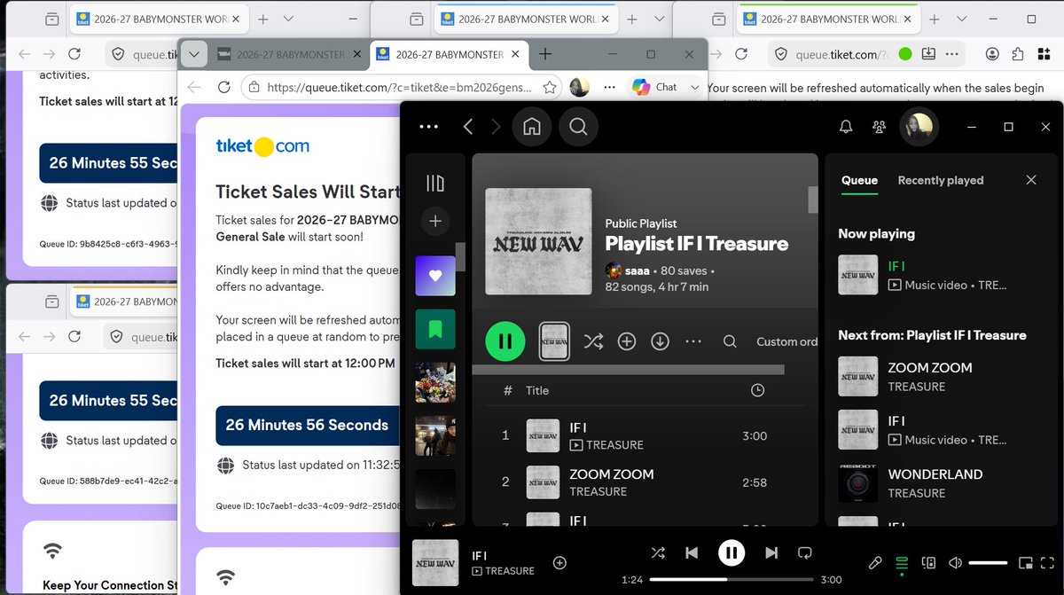Open new tab in Edge
This screenshot has height=595, width=1064.
545,54
